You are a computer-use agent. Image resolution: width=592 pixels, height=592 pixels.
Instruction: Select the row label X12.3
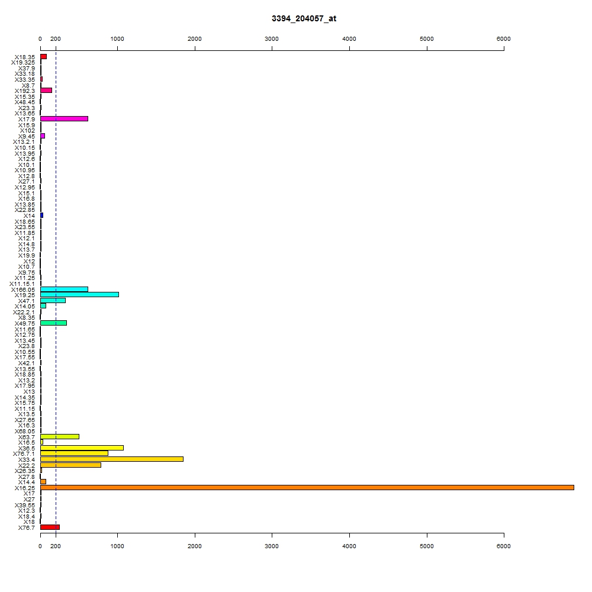(x=27, y=511)
